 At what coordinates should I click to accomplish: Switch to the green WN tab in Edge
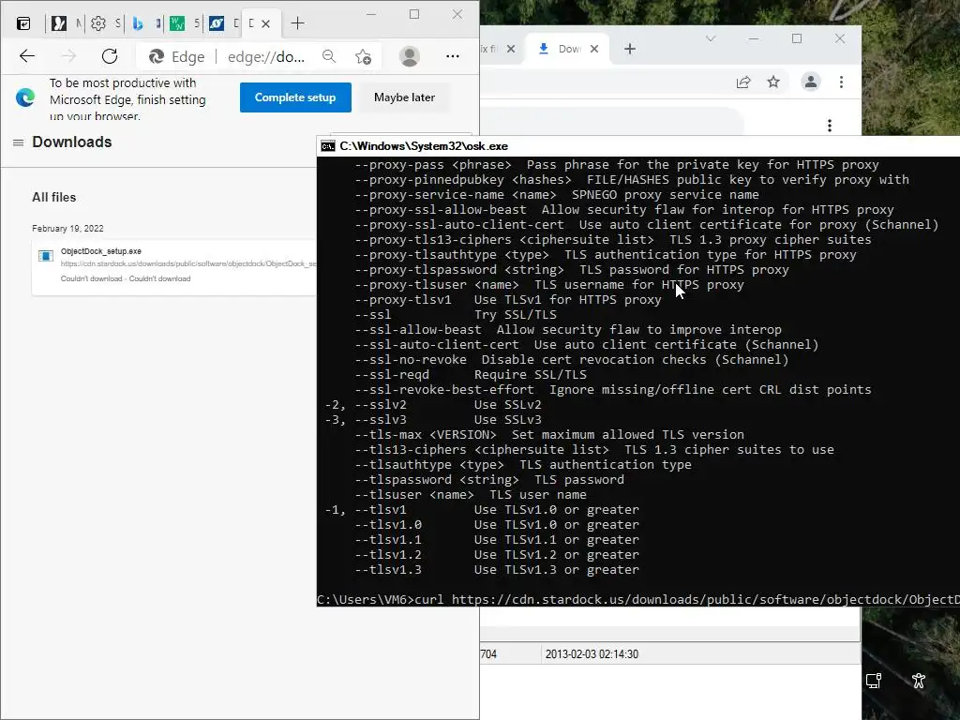click(177, 23)
